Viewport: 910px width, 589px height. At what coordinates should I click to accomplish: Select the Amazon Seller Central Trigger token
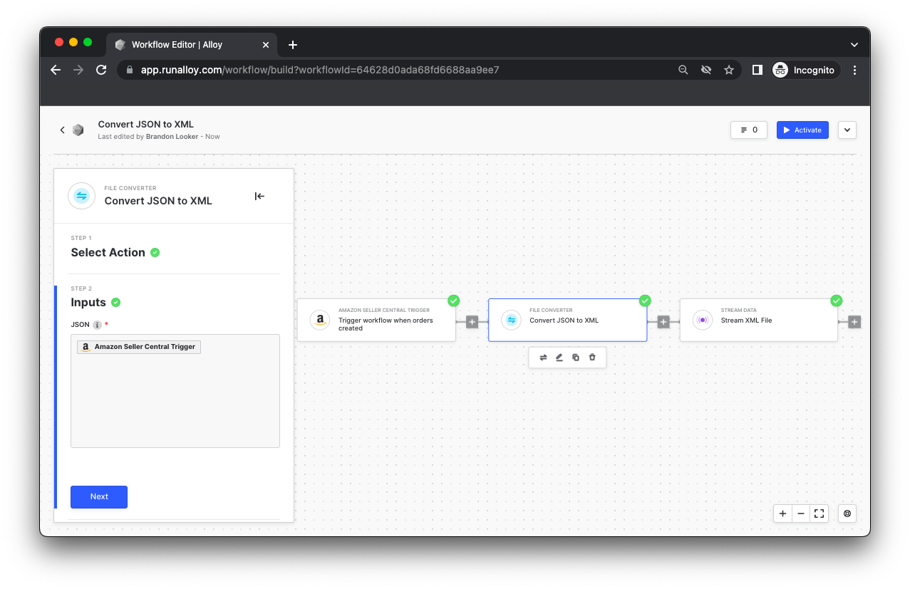point(139,347)
